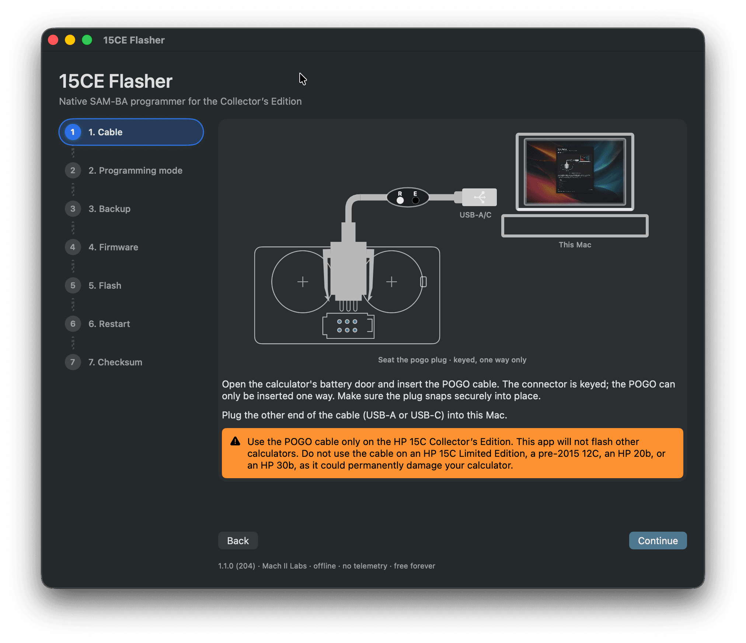
Task: Click the six-pin pogo connector in diagram
Action: (348, 326)
